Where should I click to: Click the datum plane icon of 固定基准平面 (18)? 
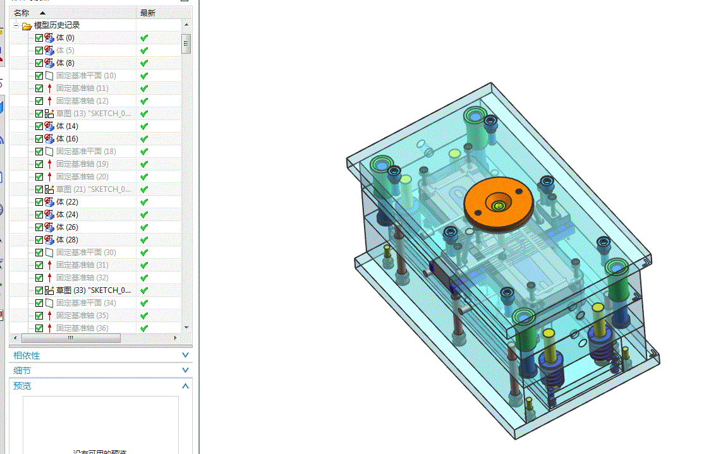pyautogui.click(x=49, y=152)
